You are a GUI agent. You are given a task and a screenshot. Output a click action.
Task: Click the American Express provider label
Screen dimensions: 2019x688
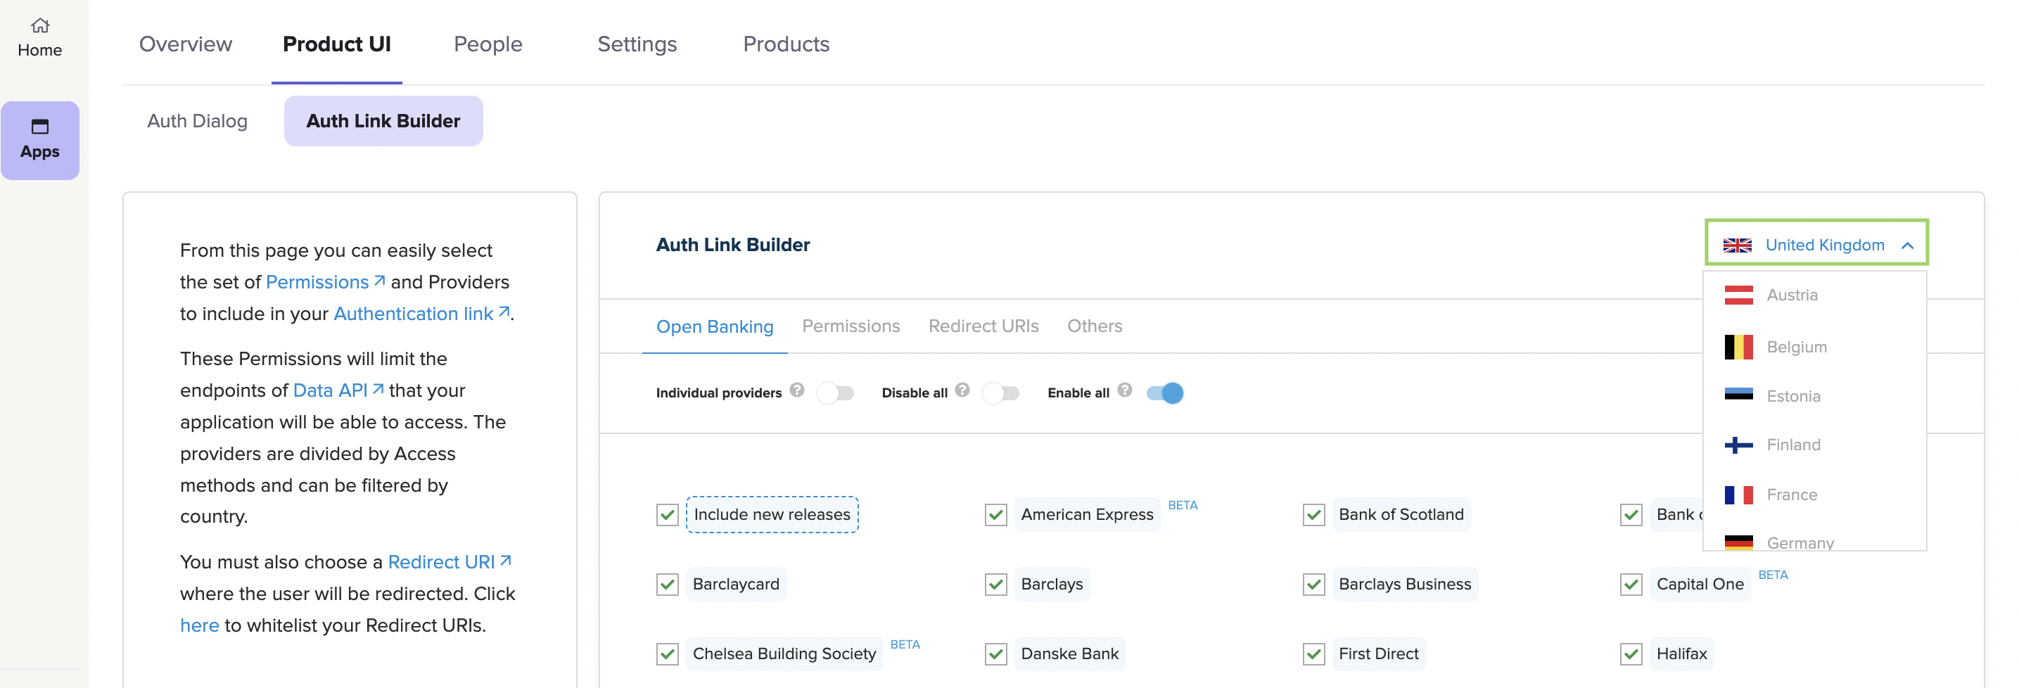click(1087, 515)
